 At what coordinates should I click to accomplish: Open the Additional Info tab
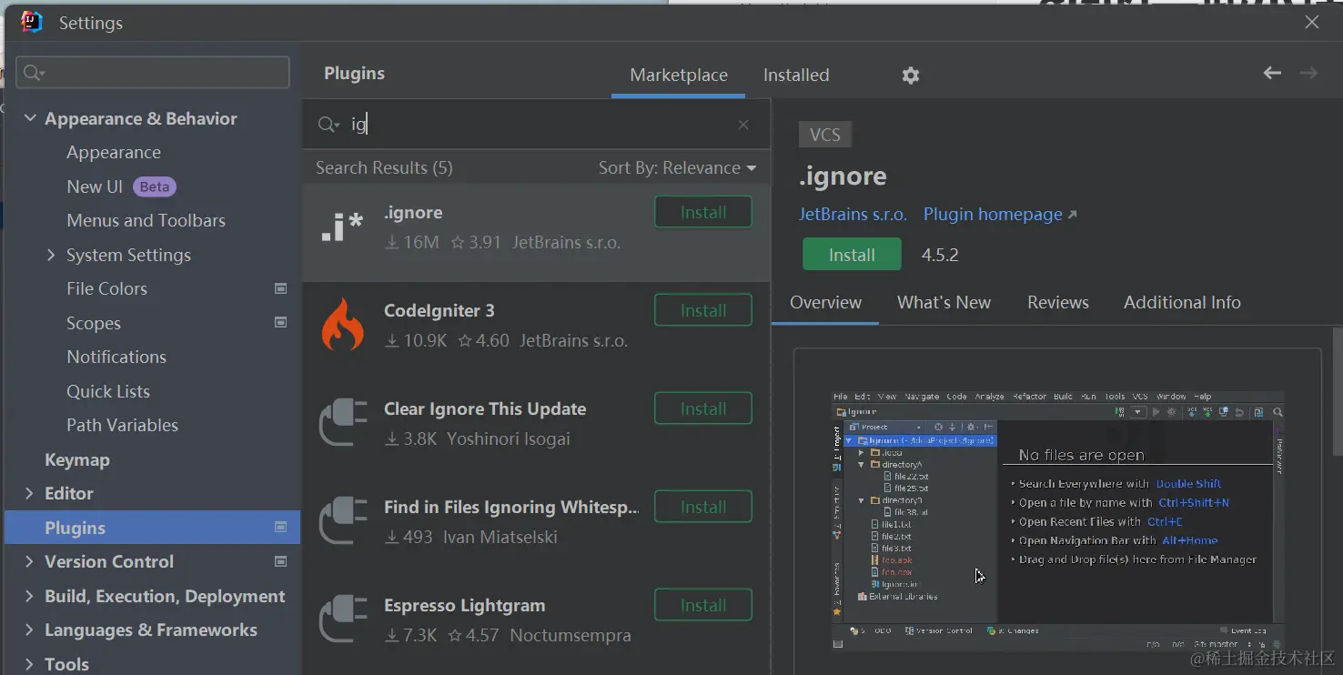(x=1182, y=302)
